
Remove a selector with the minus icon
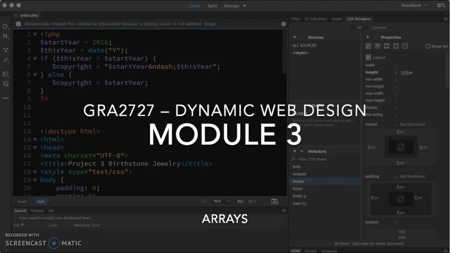click(301, 151)
